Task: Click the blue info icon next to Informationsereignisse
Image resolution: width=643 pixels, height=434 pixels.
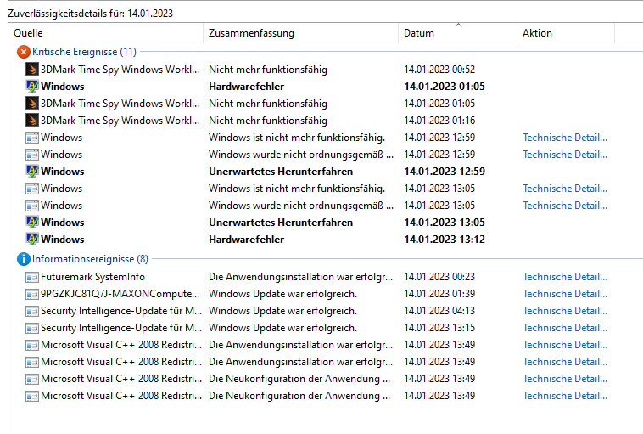Action: point(24,259)
